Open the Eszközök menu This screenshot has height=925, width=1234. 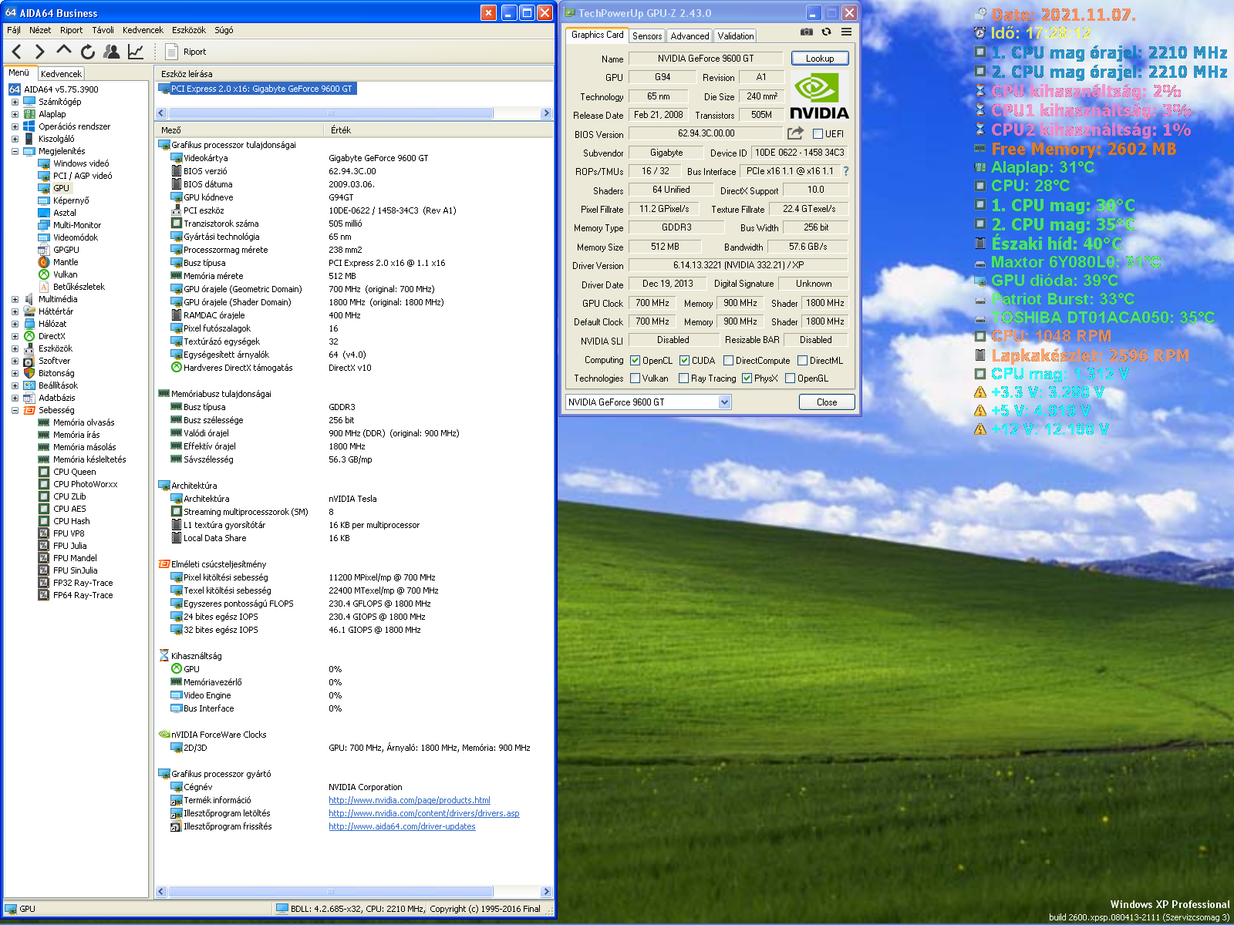click(189, 30)
